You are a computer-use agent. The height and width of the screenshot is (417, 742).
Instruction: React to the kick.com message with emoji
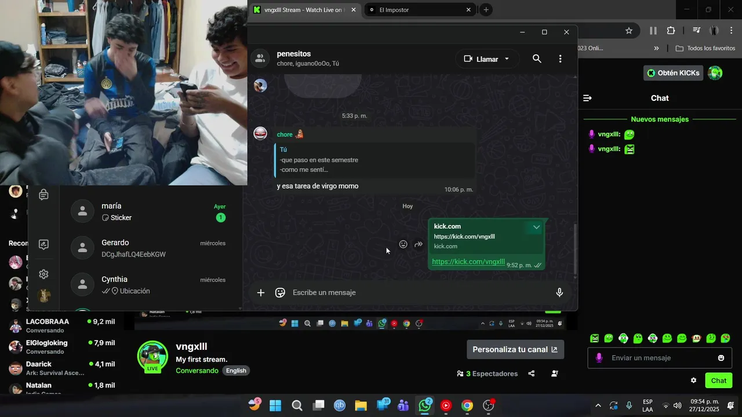click(403, 244)
